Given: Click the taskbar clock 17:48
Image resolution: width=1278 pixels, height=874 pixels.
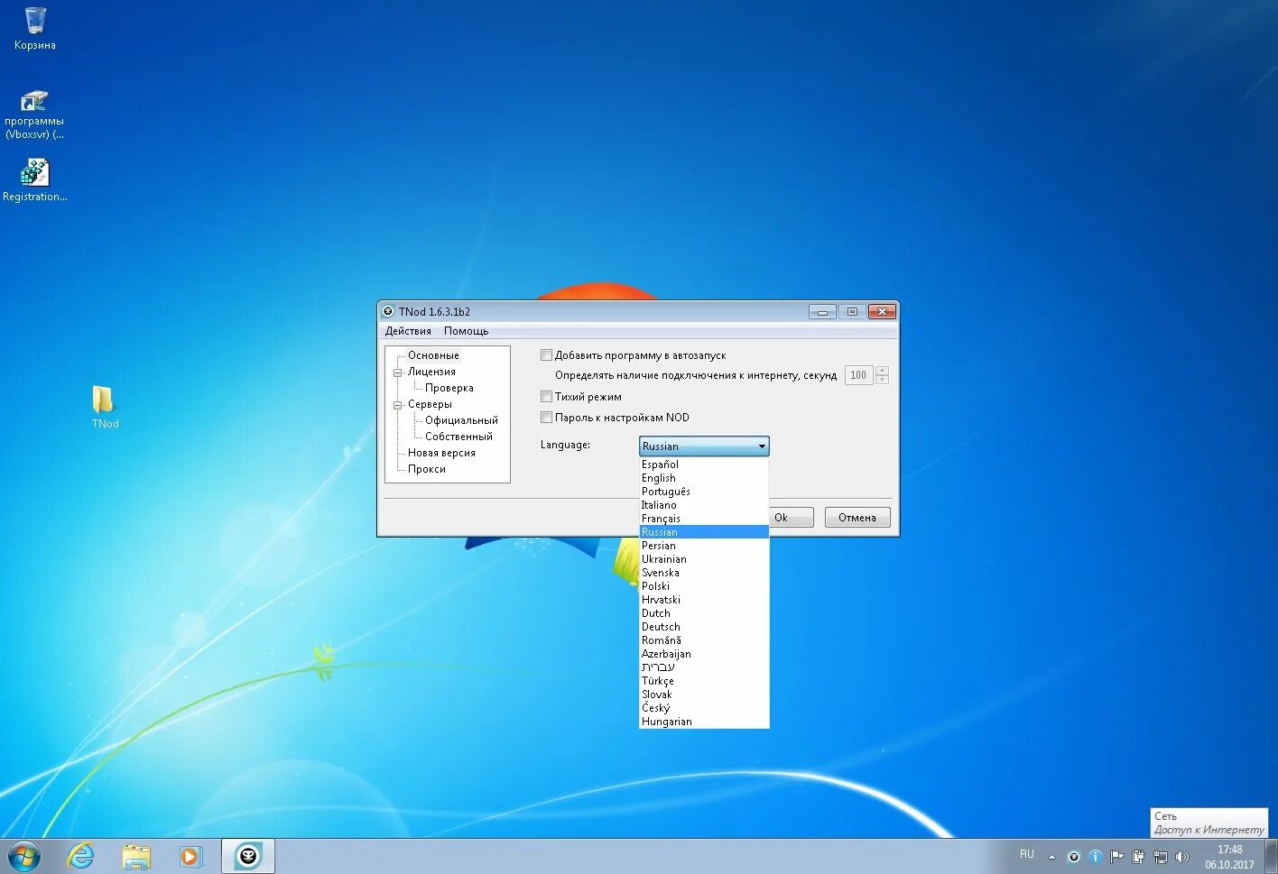Looking at the screenshot, I should [x=1229, y=857].
